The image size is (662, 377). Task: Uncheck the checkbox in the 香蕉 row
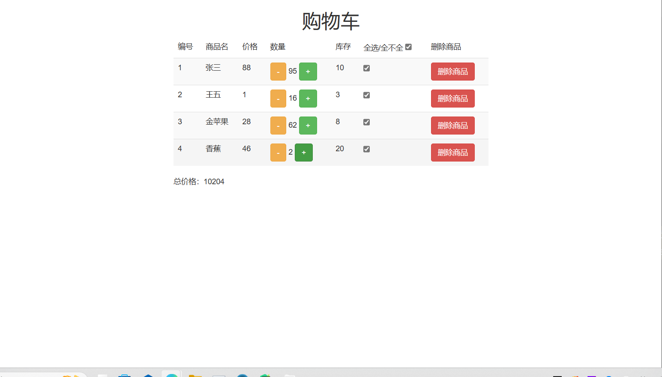pos(366,149)
